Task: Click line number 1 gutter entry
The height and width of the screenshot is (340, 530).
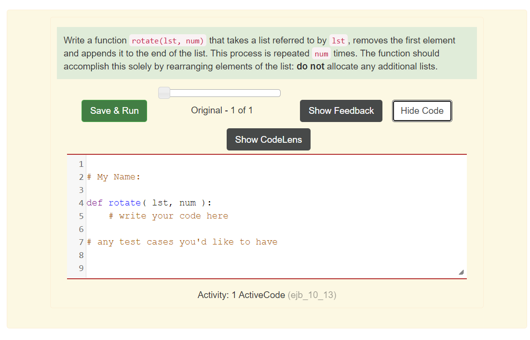Action: pos(81,164)
